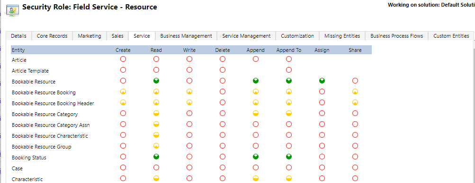Open the Marketing tab
475x183 pixels.
pos(90,36)
